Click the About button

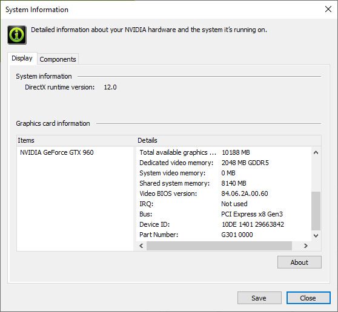(x=299, y=262)
